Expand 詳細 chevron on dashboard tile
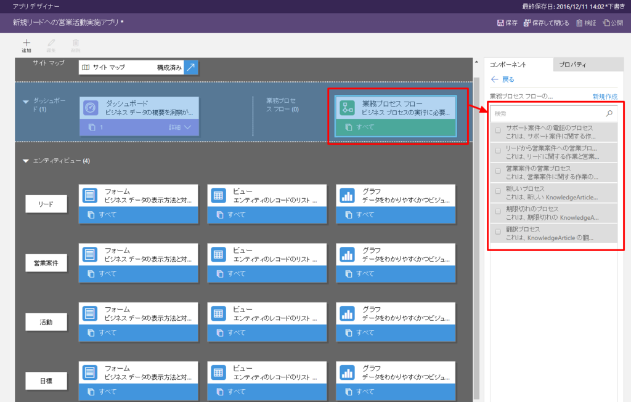631x402 pixels. point(187,127)
